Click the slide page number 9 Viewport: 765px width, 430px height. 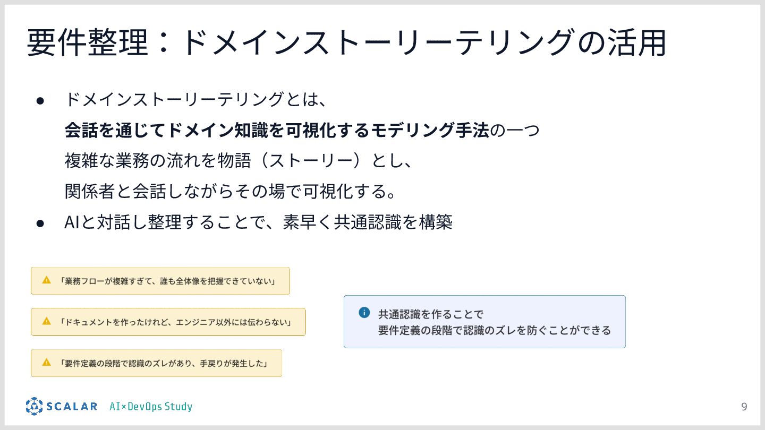point(744,407)
